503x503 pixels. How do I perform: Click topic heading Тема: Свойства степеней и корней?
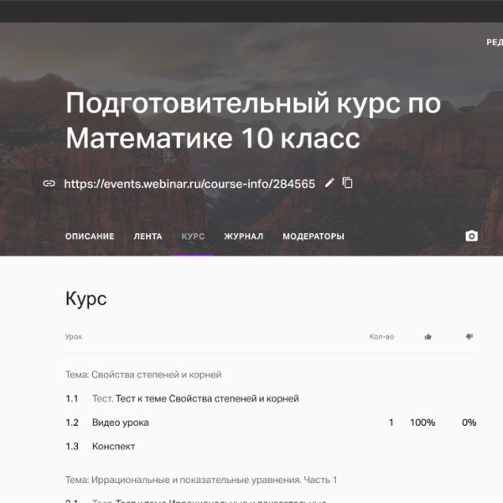click(x=143, y=375)
